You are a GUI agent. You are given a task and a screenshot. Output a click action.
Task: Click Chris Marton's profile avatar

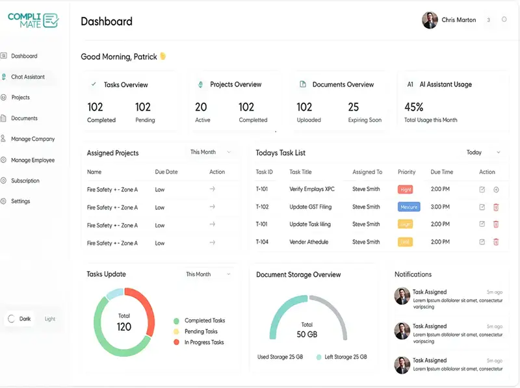click(x=430, y=20)
